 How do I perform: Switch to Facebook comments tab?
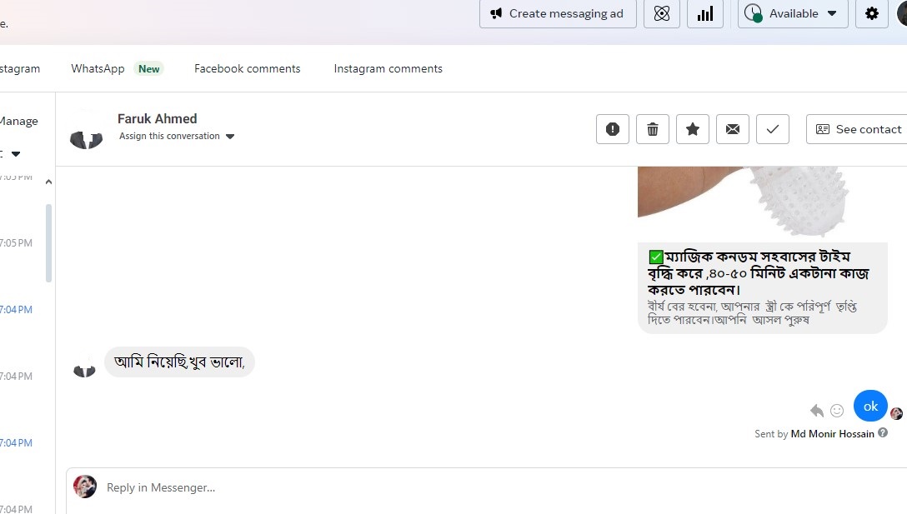click(247, 69)
